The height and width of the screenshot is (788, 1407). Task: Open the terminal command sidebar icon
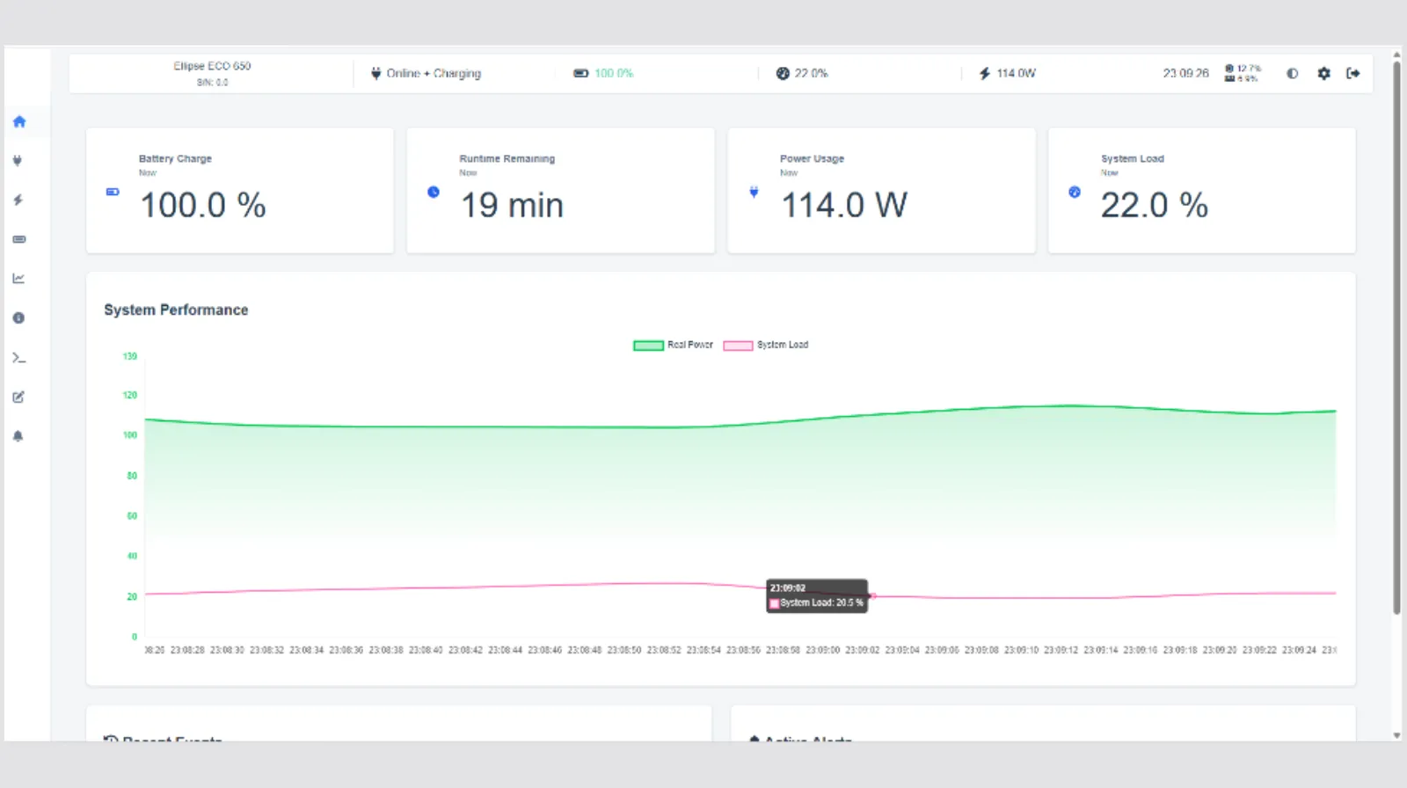(18, 358)
